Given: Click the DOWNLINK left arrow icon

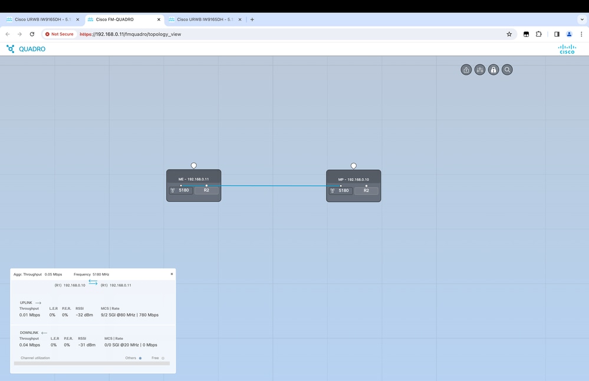Looking at the screenshot, I should (44, 333).
